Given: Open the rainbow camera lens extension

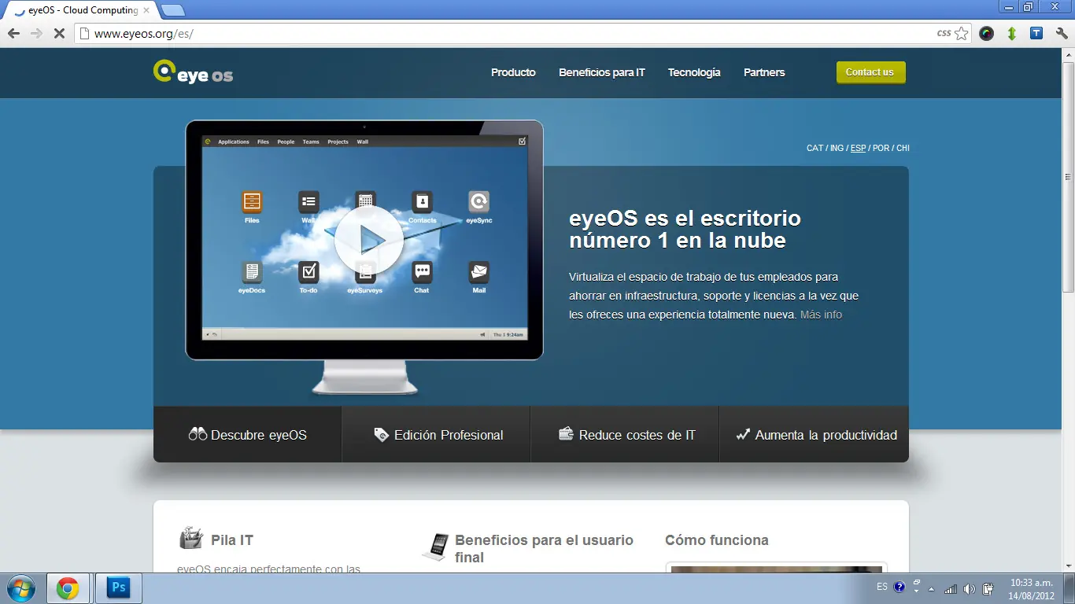Looking at the screenshot, I should pos(987,34).
